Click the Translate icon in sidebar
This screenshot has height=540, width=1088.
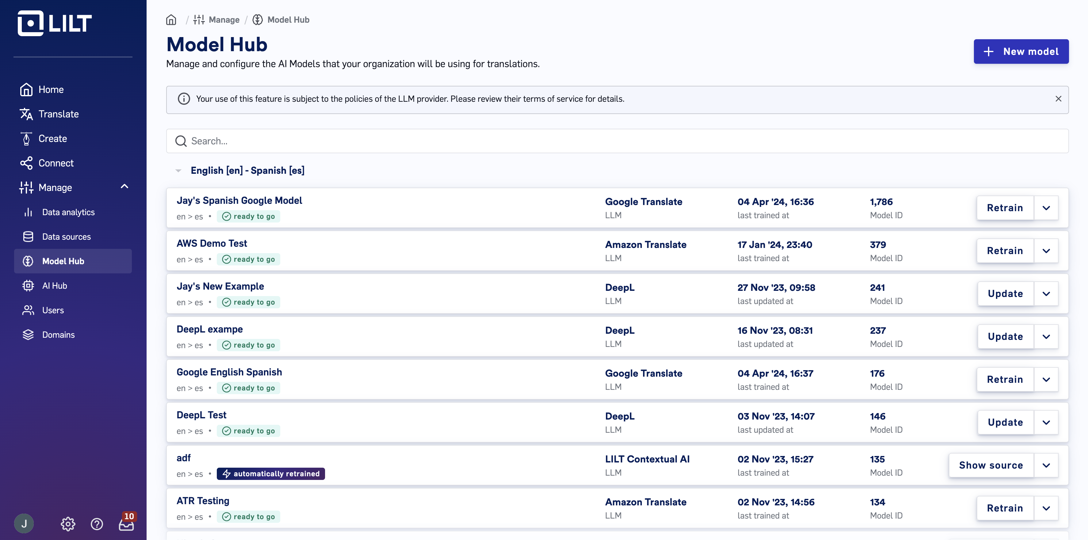[x=26, y=114]
